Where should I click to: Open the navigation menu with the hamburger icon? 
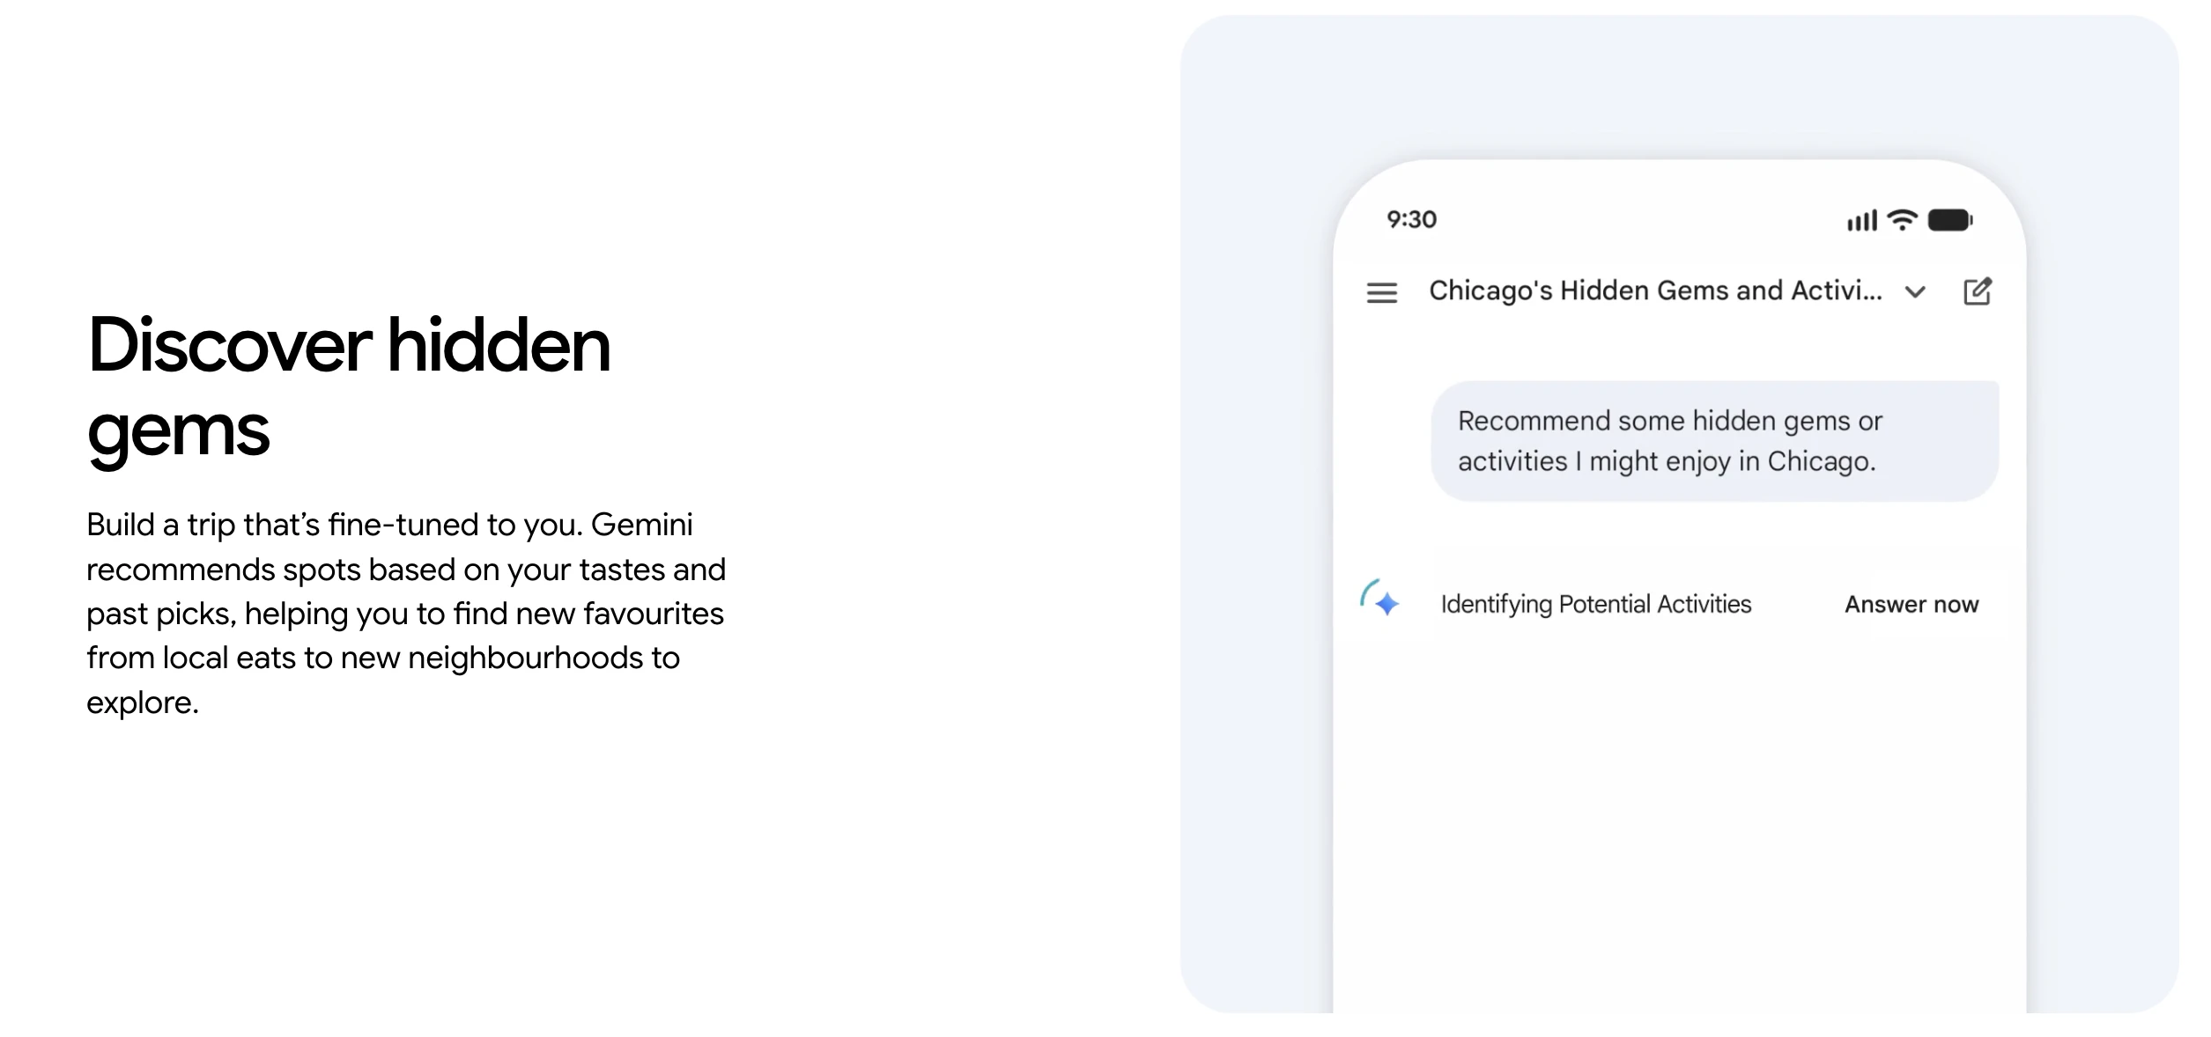[x=1383, y=291]
